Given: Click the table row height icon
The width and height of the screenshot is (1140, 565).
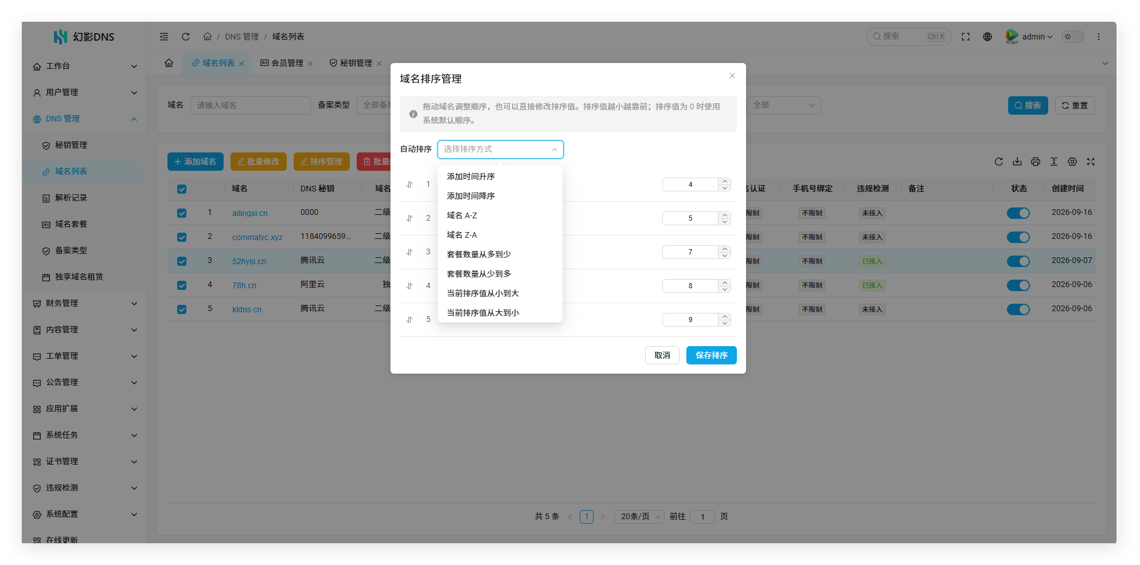Looking at the screenshot, I should pyautogui.click(x=1054, y=162).
